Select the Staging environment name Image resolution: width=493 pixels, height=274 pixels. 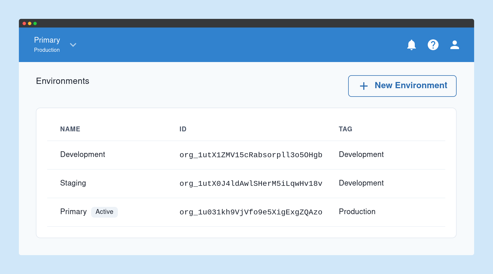pos(73,183)
